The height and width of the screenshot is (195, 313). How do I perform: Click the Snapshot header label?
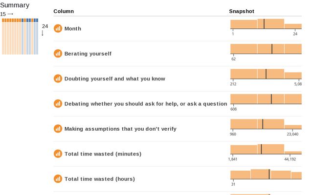242,11
